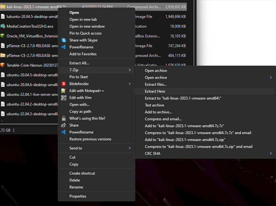Screen dimensions: 276x206
Task: Choose Restore previous versions
Action: (90, 139)
